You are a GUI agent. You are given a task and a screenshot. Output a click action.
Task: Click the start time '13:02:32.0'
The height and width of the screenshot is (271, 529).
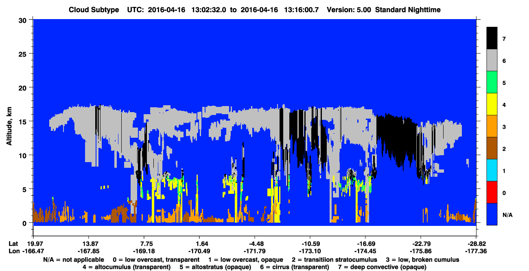(x=209, y=10)
